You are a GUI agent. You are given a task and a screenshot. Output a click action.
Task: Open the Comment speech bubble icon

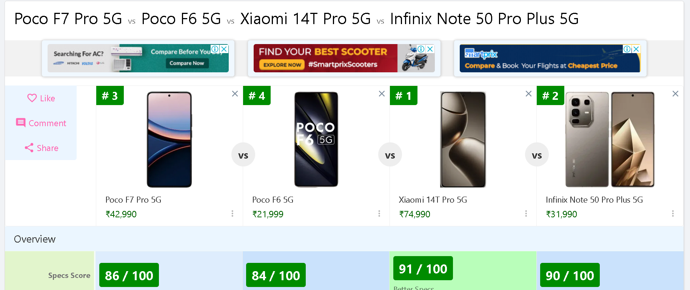21,123
